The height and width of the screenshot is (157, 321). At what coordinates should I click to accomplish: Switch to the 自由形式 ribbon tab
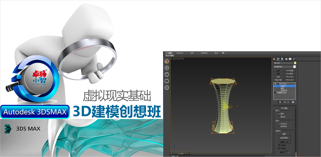click(x=180, y=53)
